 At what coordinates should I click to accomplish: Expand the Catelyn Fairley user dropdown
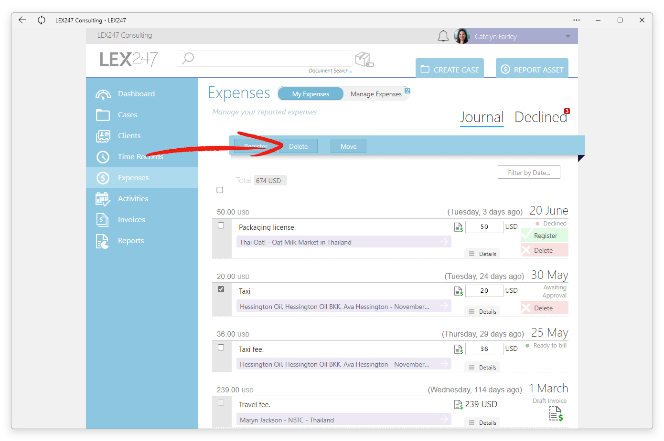coord(568,36)
